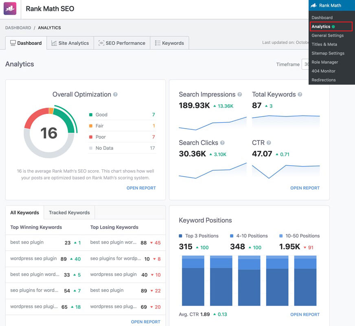Open report for Overall Optimization
Image resolution: width=355 pixels, height=326 pixels.
point(141,188)
